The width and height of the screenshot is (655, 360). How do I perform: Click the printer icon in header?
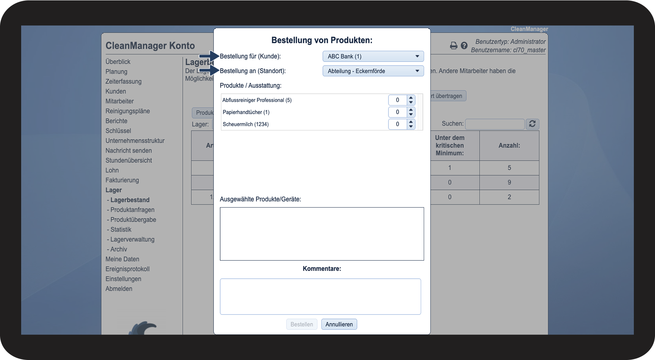click(x=453, y=46)
